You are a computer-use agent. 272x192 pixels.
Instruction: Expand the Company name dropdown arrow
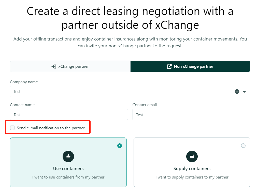tap(245, 92)
